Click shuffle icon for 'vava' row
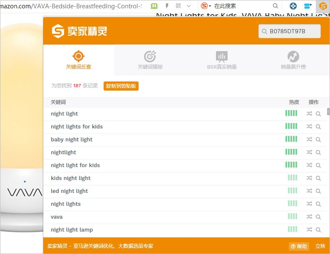Image resolution: width=330 pixels, height=254 pixels. coord(309,217)
